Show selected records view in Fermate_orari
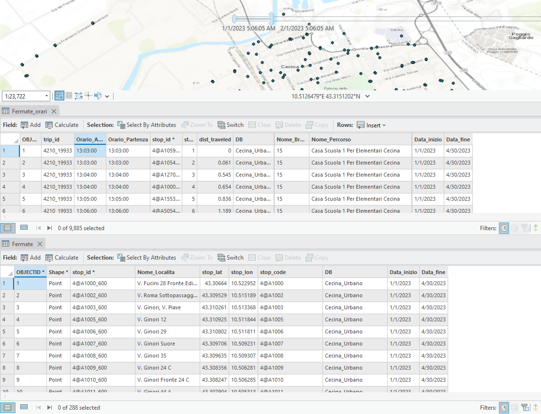The image size is (541, 414). tap(24, 228)
